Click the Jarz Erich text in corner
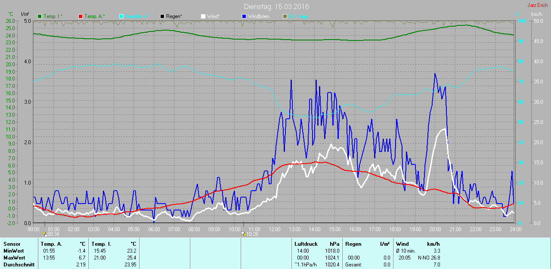 click(537, 5)
